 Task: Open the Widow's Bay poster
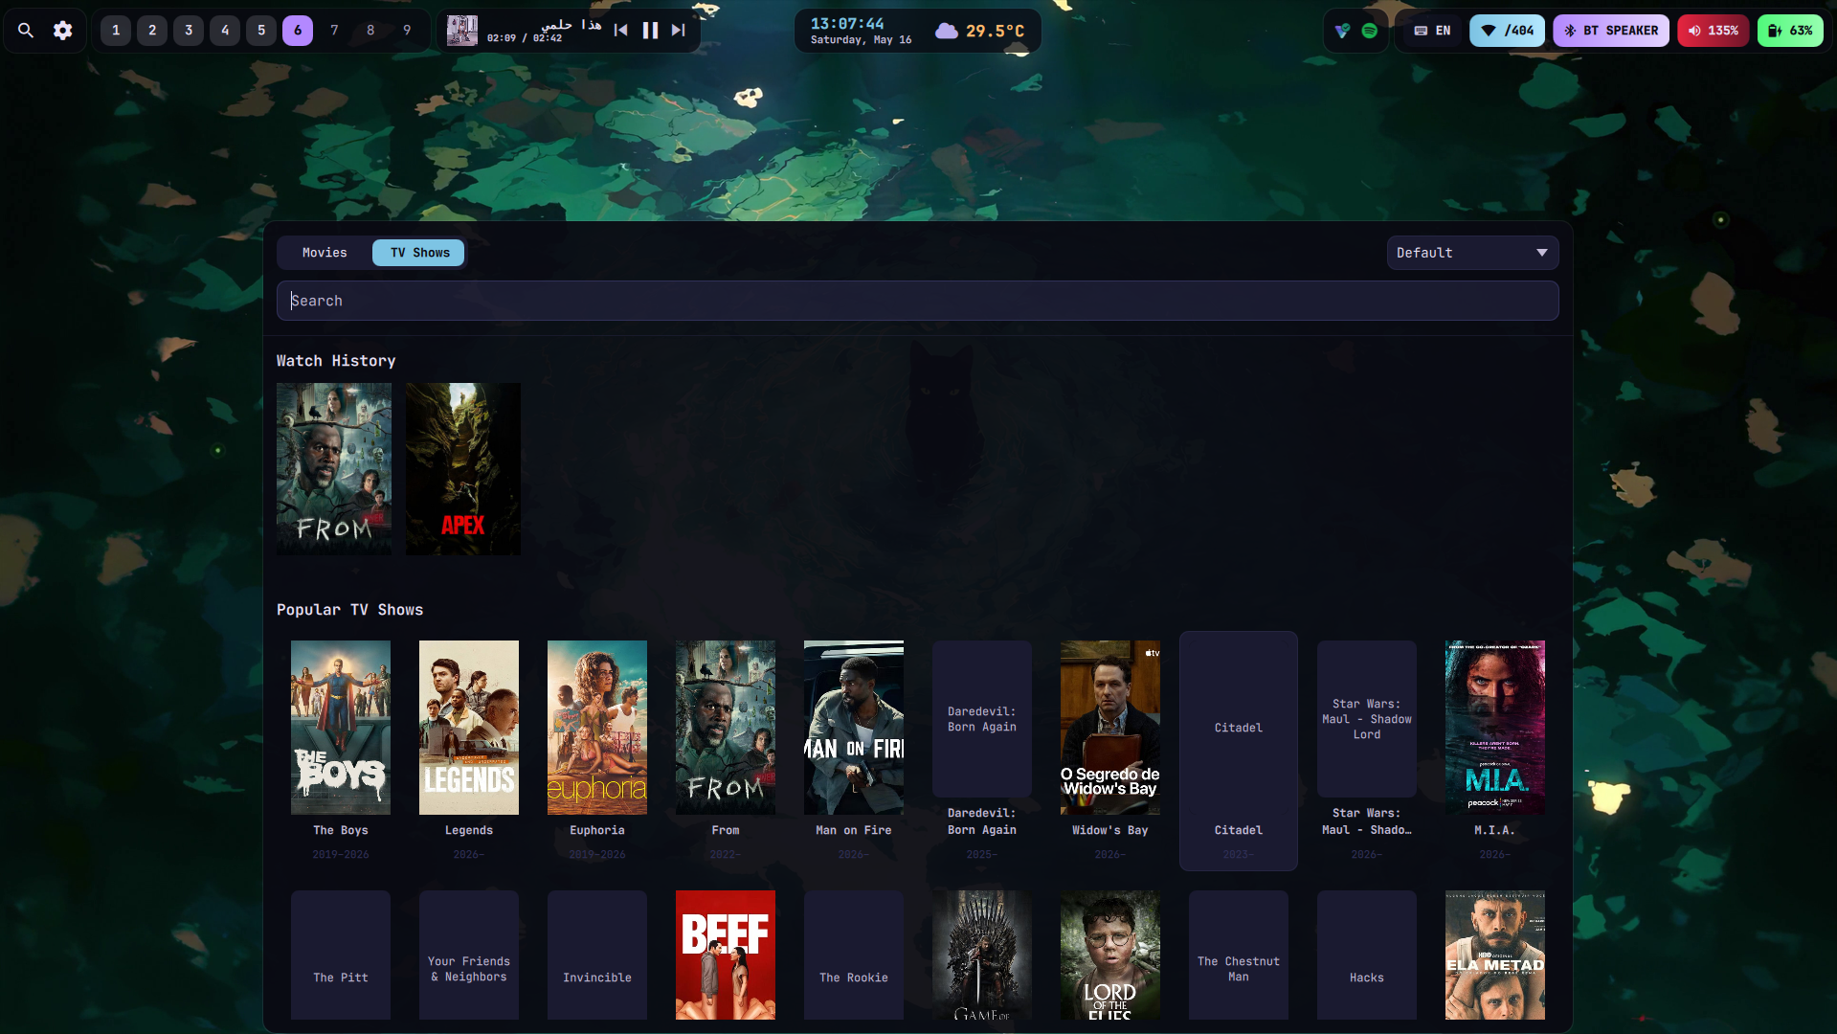click(x=1110, y=728)
